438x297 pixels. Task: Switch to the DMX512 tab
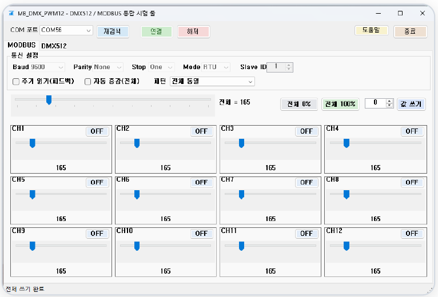[54, 46]
